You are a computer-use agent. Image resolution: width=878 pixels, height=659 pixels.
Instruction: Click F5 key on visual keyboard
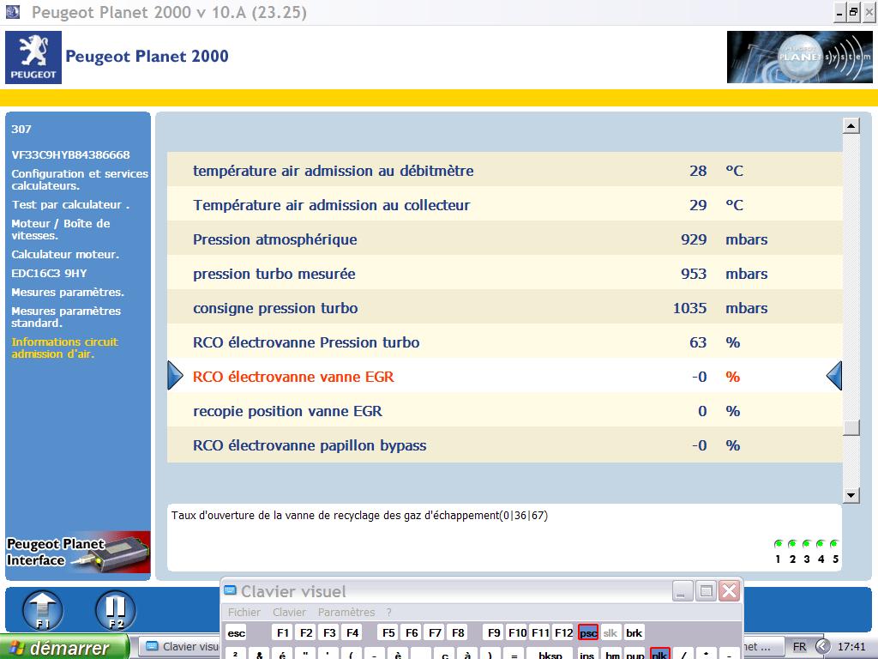click(x=388, y=632)
